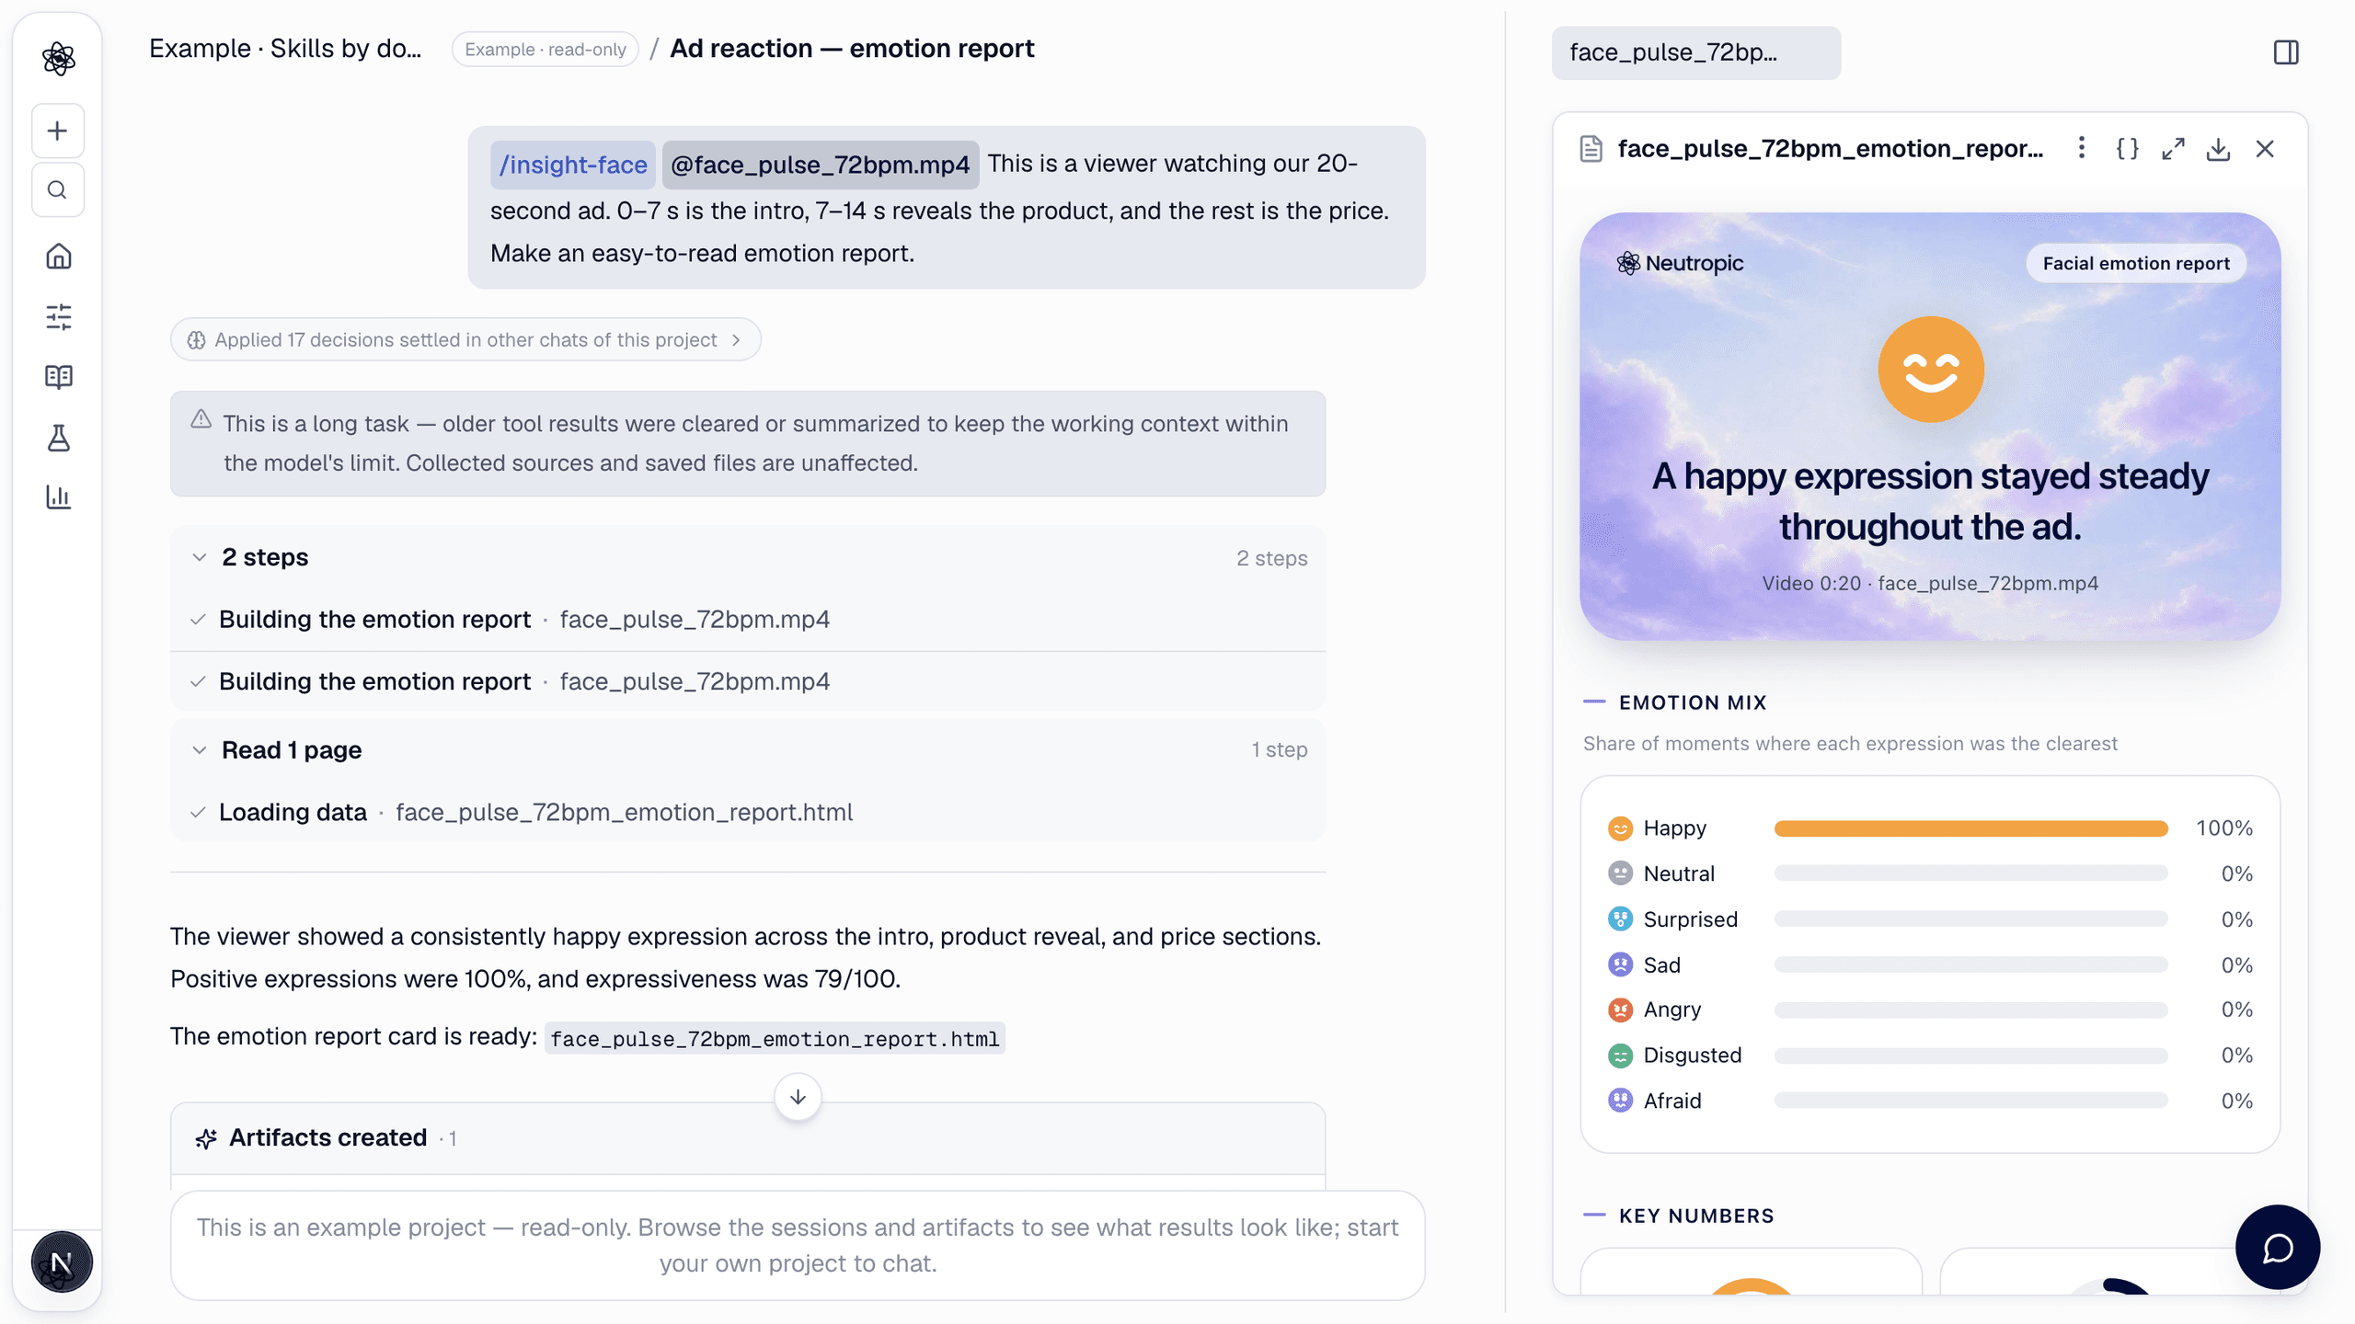Toggle the side panel layout icon

(2286, 52)
